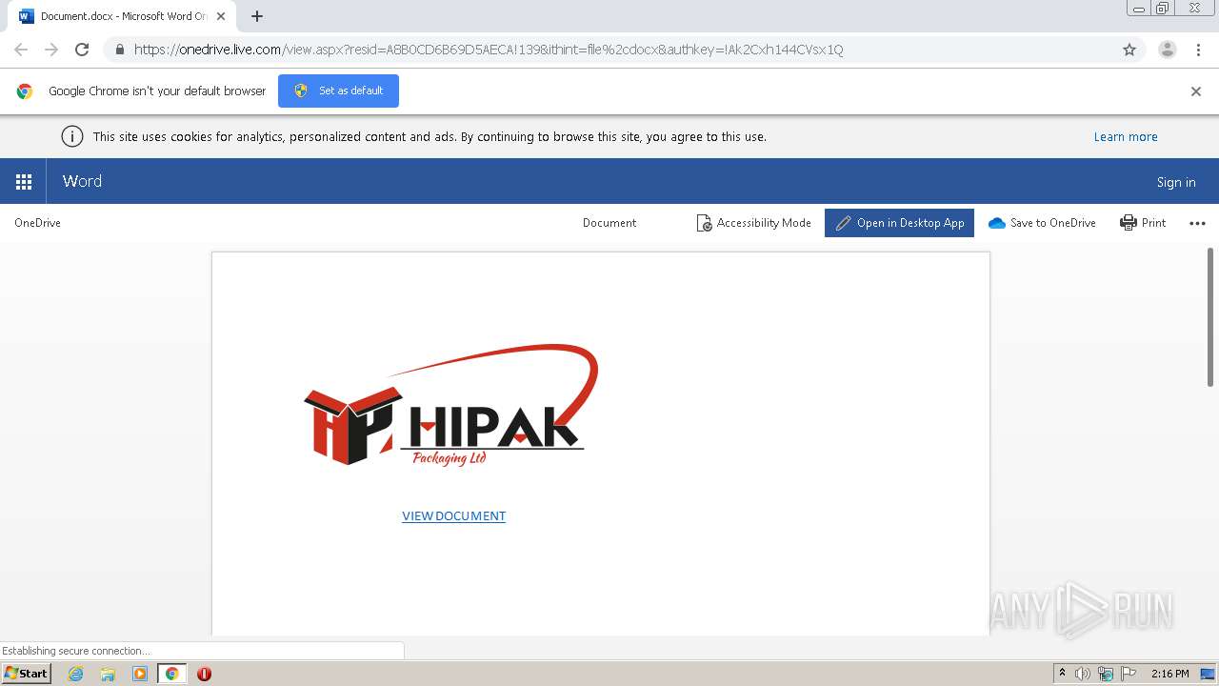Viewport: 1219px width, 686px height.
Task: Click the browser back arrow
Action: click(x=21, y=50)
